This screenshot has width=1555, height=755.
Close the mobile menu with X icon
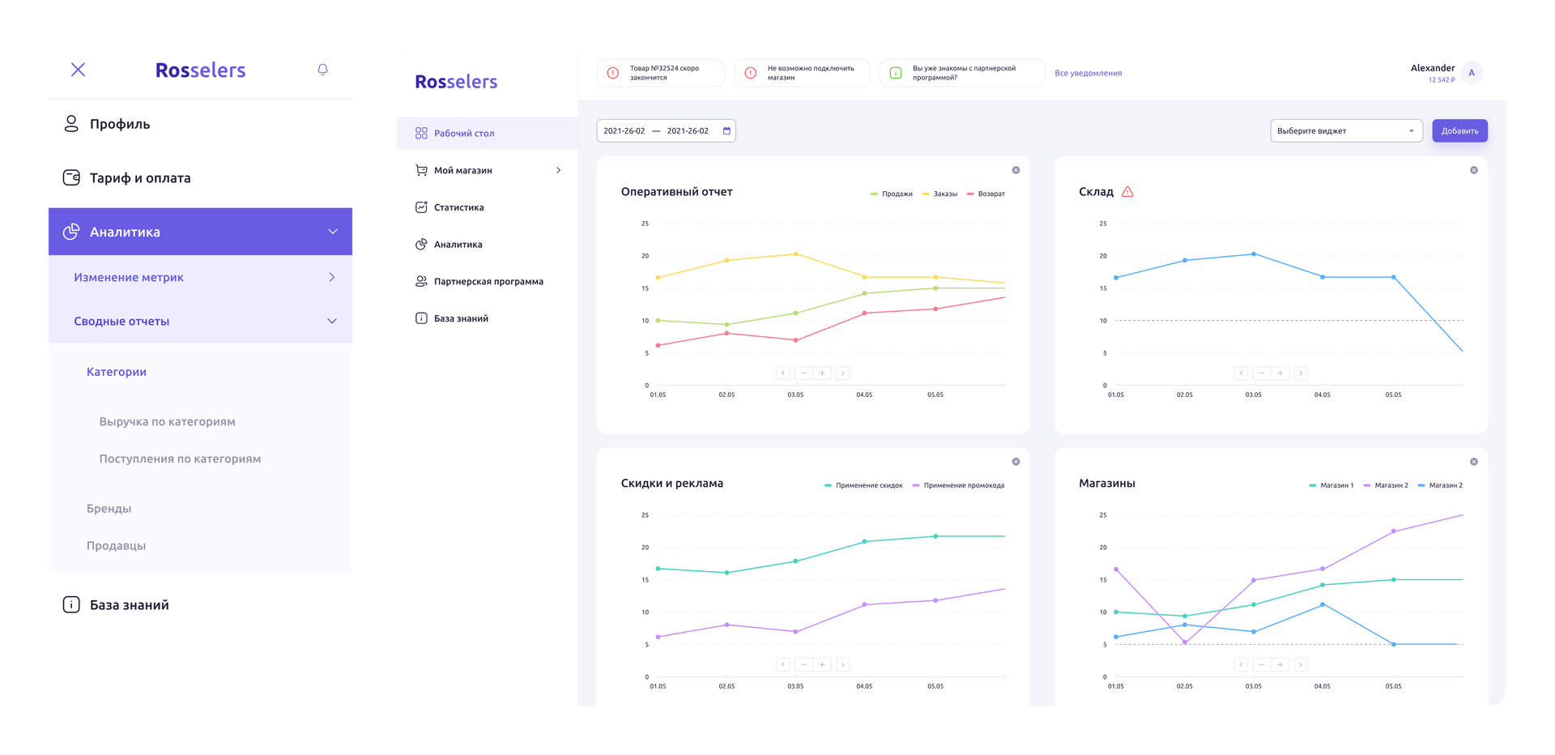pyautogui.click(x=78, y=70)
